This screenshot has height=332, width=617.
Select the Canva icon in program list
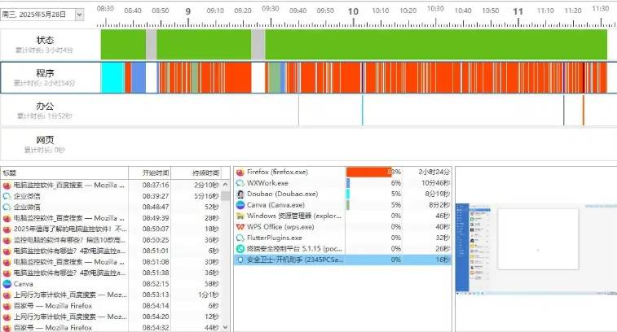click(240, 205)
